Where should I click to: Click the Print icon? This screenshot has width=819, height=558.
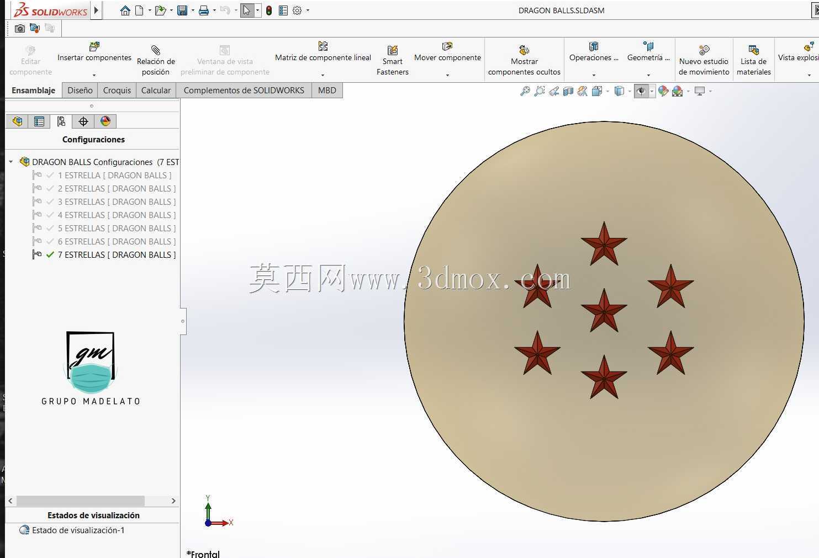point(204,10)
